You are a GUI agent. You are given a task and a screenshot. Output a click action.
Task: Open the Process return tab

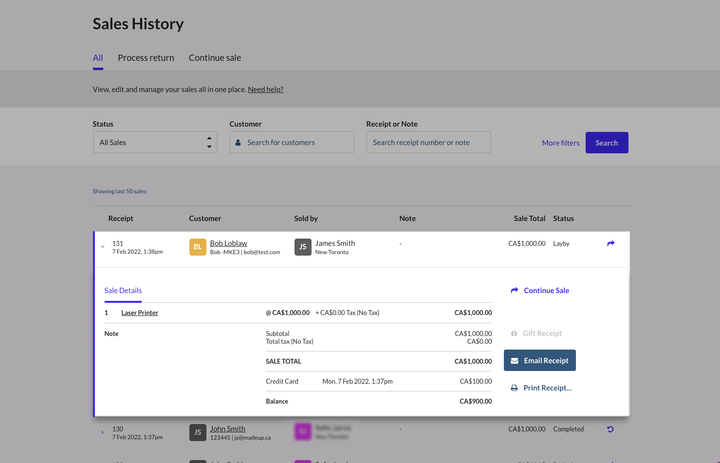[146, 58]
